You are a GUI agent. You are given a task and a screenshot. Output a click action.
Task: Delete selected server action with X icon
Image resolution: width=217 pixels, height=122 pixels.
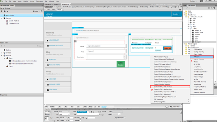(x=8, y=11)
